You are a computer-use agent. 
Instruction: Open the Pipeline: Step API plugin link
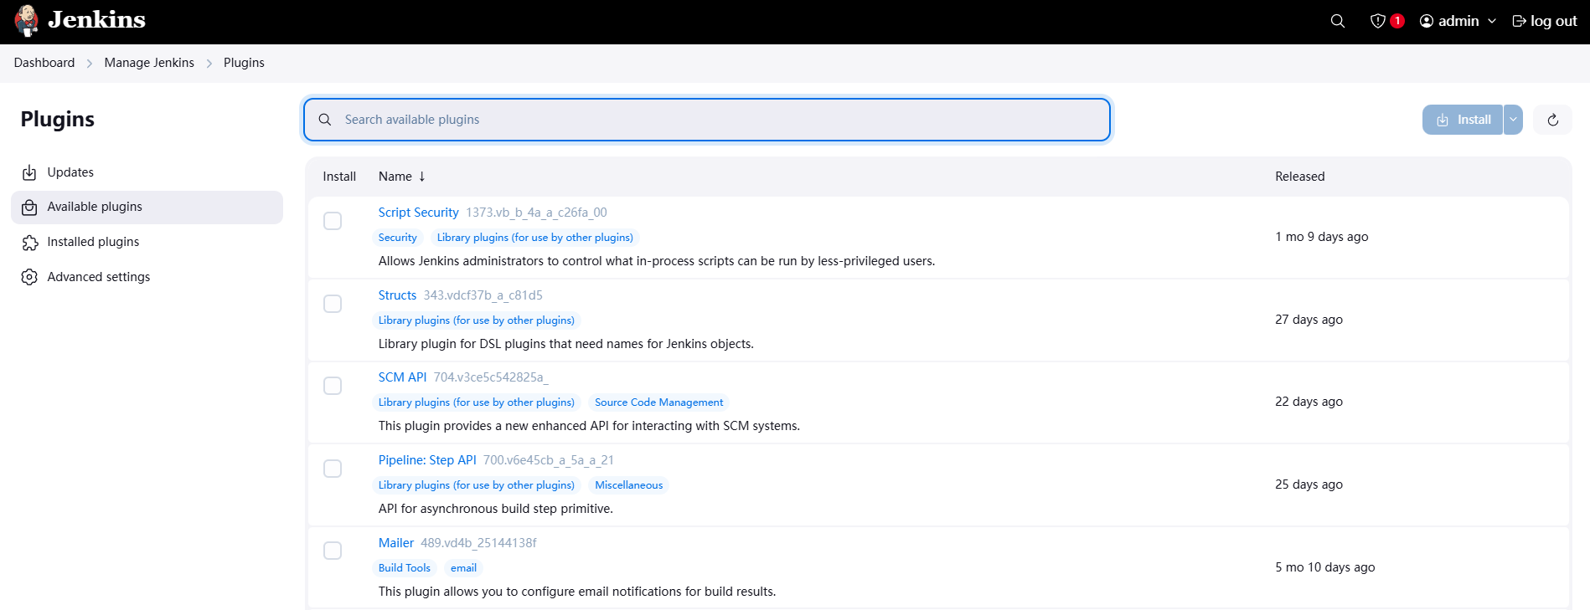pyautogui.click(x=427, y=460)
